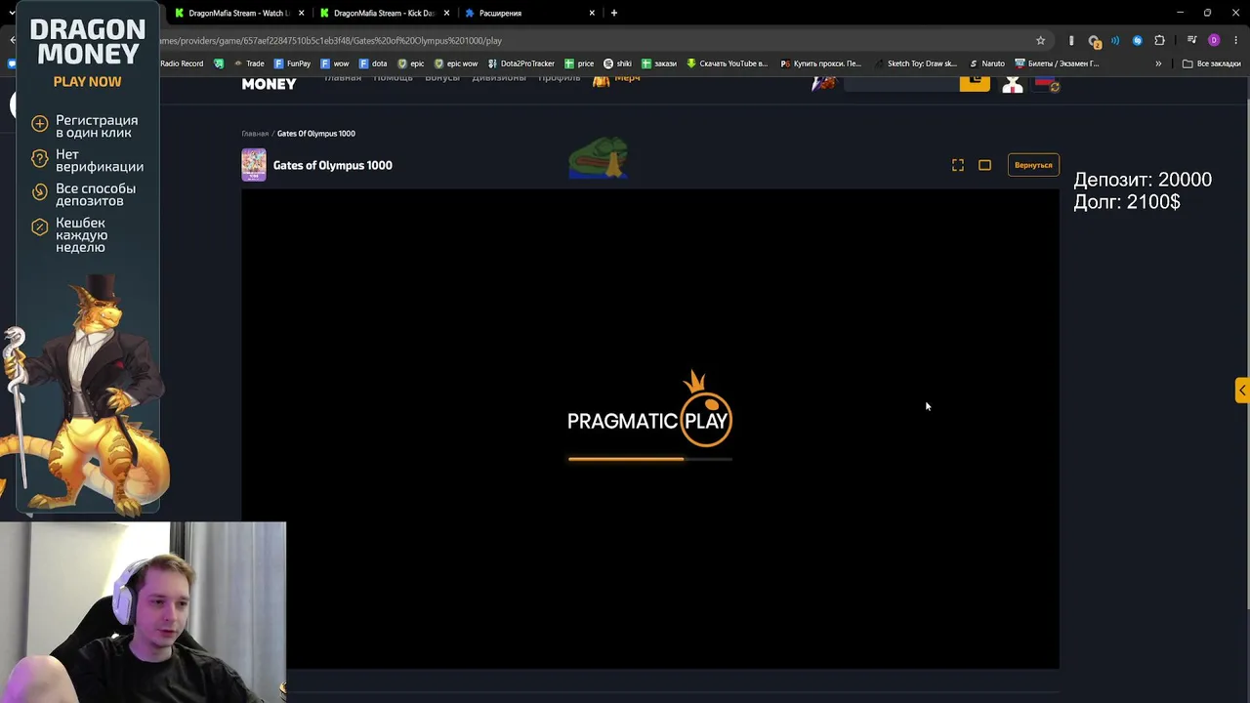Expand the yellow side panel arrow
The image size is (1250, 703).
click(1242, 391)
